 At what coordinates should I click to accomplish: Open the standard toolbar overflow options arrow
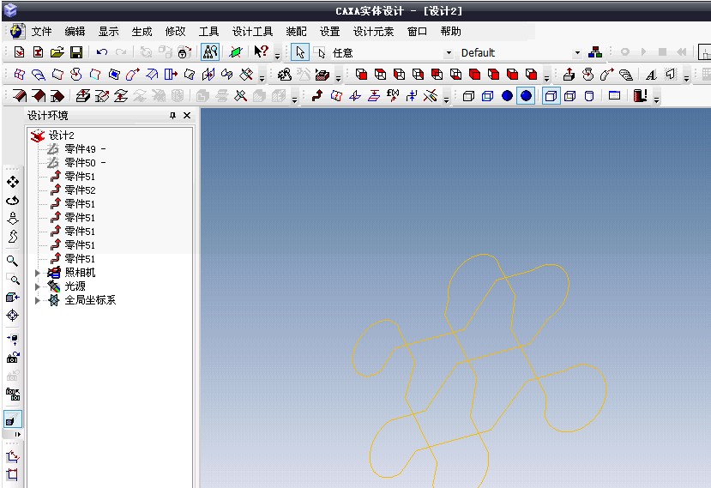click(x=277, y=57)
